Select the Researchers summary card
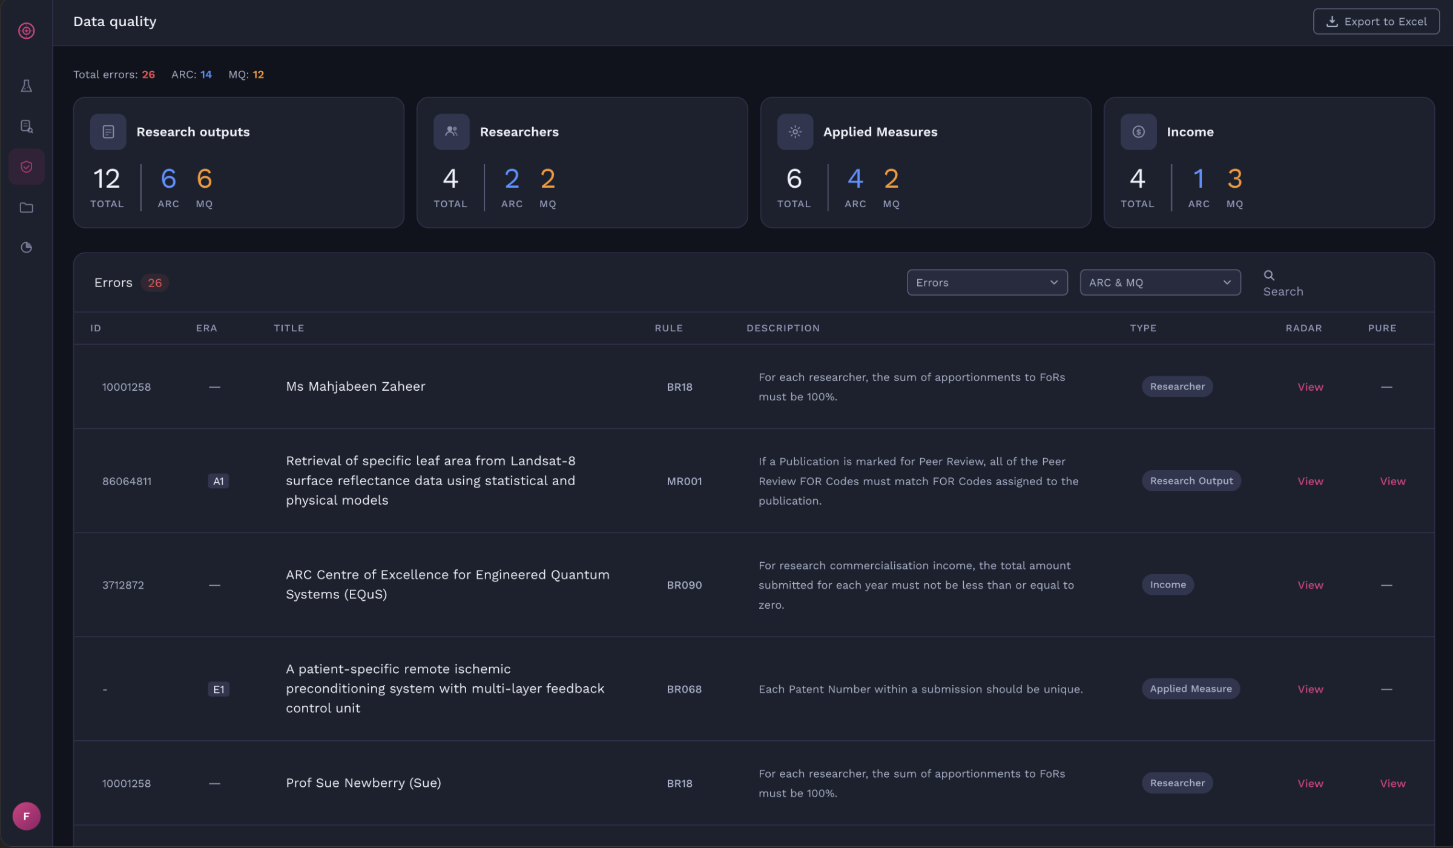The image size is (1453, 848). [x=581, y=162]
